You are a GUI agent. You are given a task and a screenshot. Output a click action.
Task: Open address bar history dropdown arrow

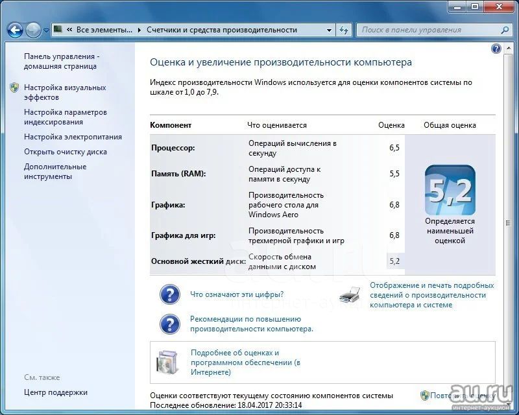(x=329, y=30)
